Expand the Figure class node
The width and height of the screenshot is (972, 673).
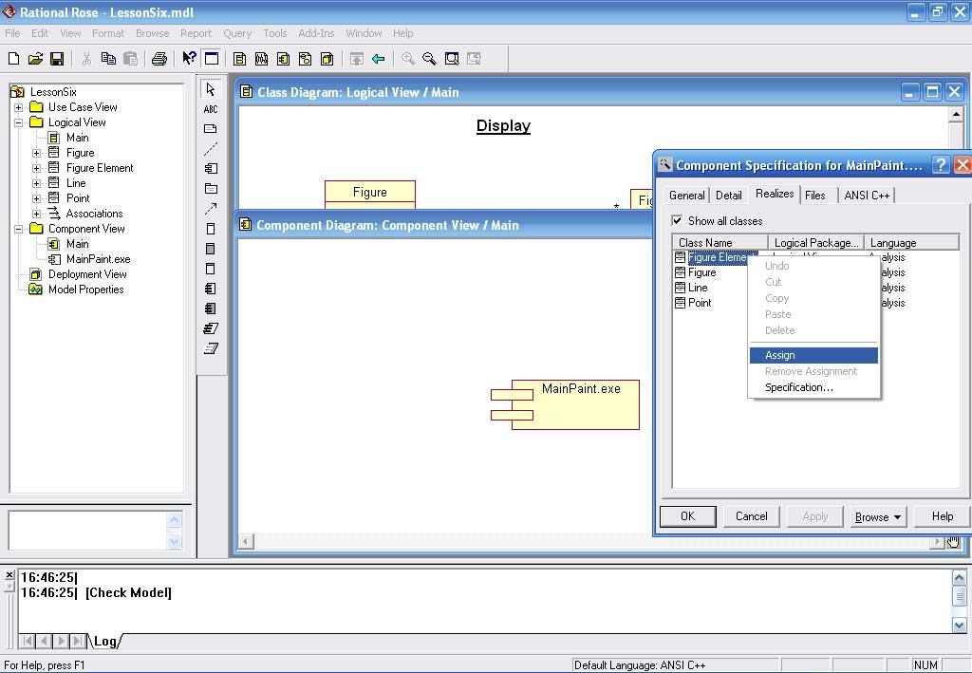tap(37, 153)
